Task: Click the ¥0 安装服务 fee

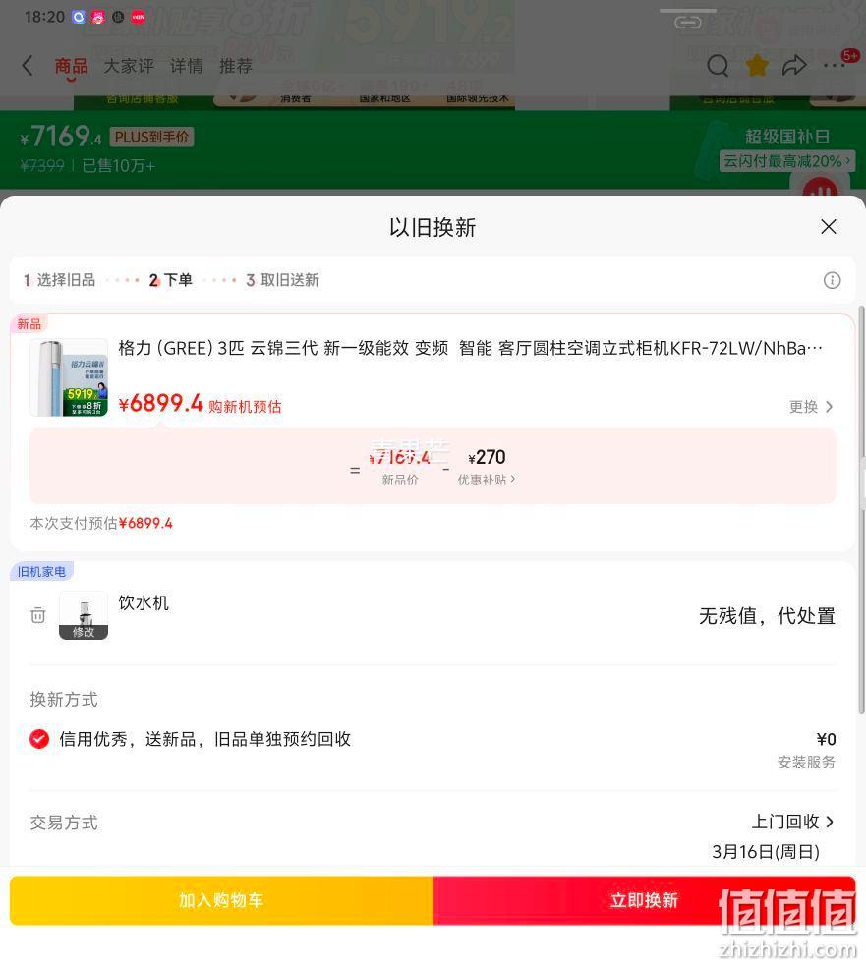Action: tap(806, 750)
